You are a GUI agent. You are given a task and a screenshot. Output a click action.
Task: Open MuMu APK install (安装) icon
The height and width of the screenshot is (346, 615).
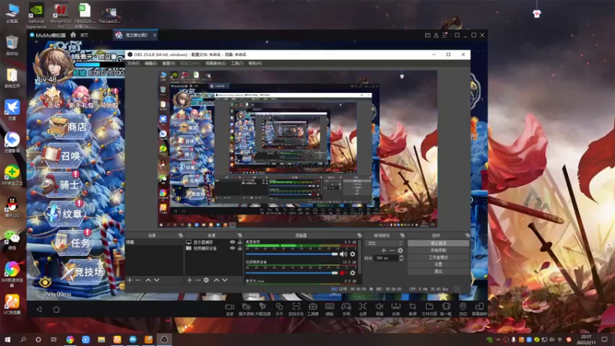[396, 306]
